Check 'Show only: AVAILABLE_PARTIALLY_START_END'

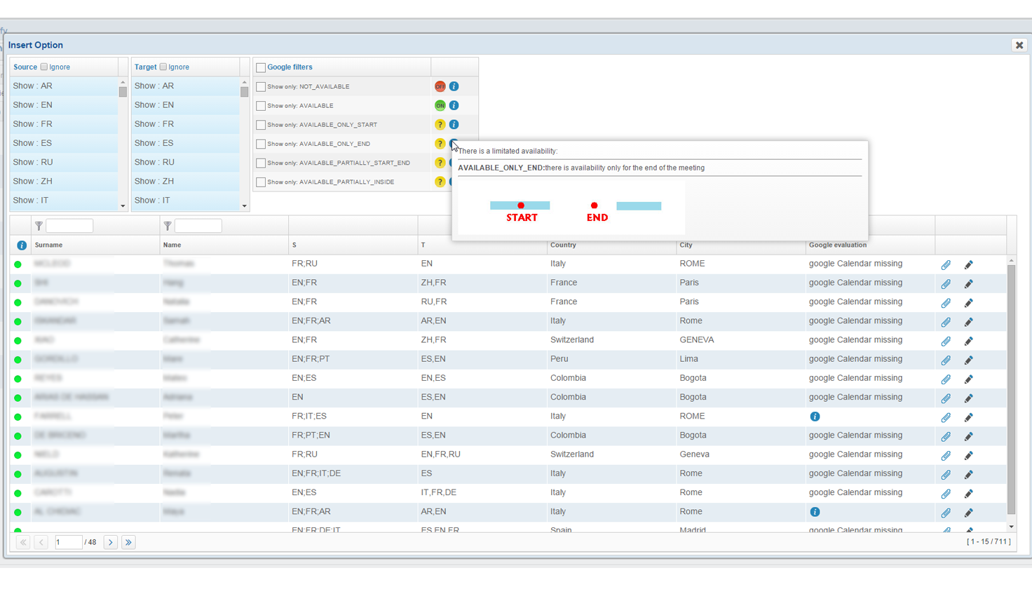pos(261,163)
